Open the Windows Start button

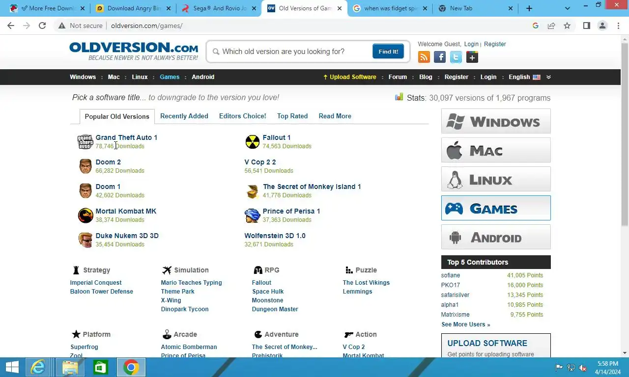pyautogui.click(x=12, y=367)
